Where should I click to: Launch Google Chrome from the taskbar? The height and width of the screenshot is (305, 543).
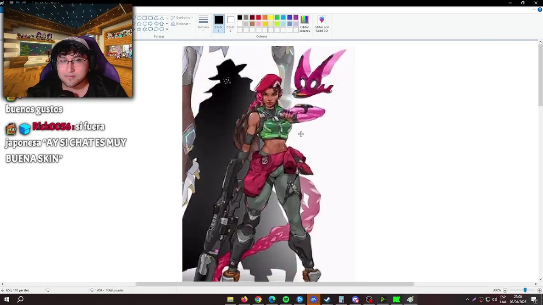click(258, 299)
